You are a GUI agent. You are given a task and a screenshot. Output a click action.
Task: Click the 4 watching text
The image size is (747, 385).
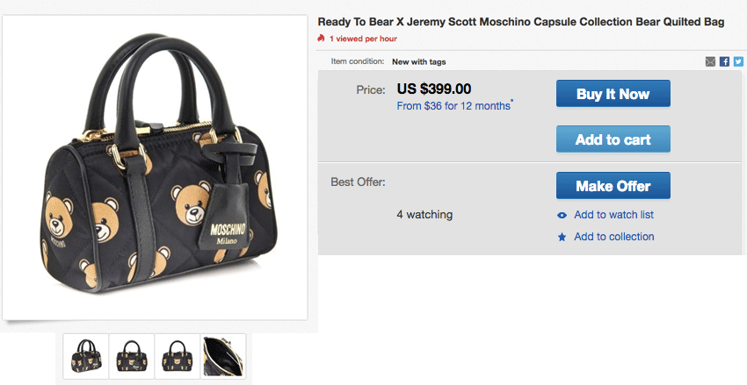(x=424, y=215)
